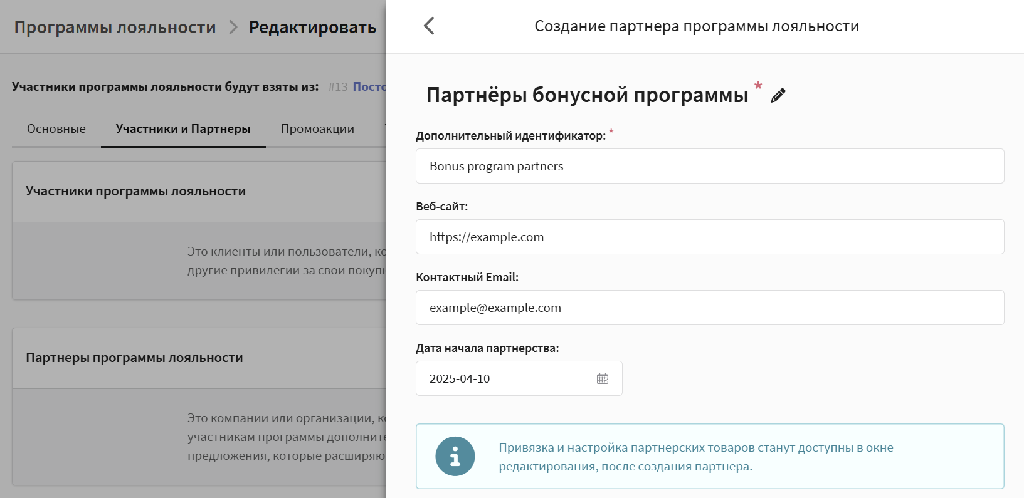1024x498 pixels.
Task: Focus the Дополнительный идентификатор input field
Action: point(709,166)
